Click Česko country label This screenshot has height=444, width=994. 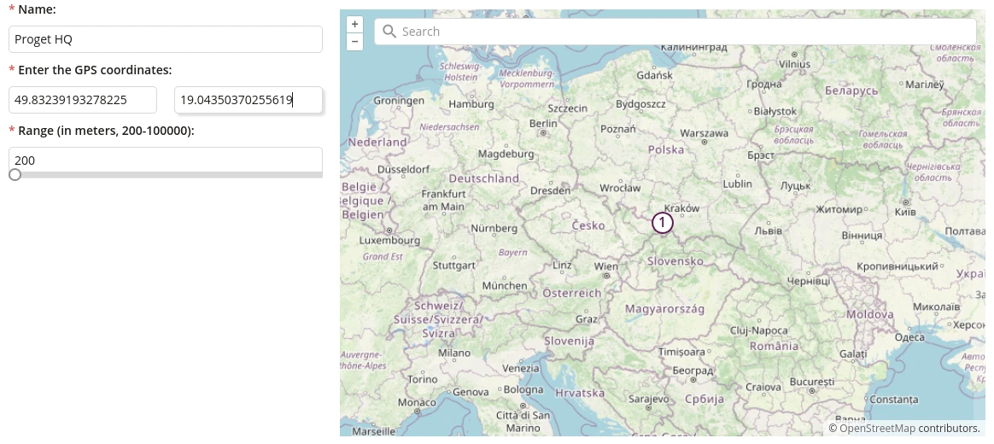pyautogui.click(x=588, y=225)
